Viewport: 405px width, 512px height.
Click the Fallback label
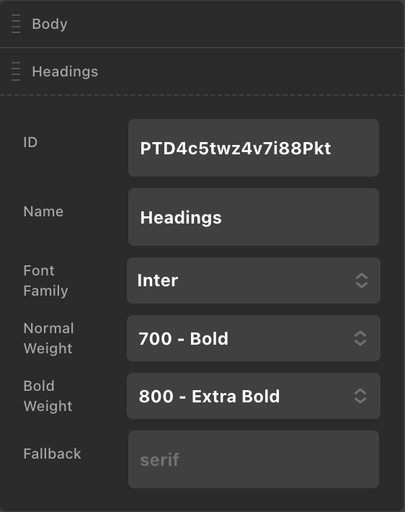pyautogui.click(x=52, y=454)
